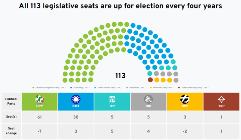Screen dimensions: 241x140
Task: Click the KMT sun emblem icon
Action: pos(76,99)
